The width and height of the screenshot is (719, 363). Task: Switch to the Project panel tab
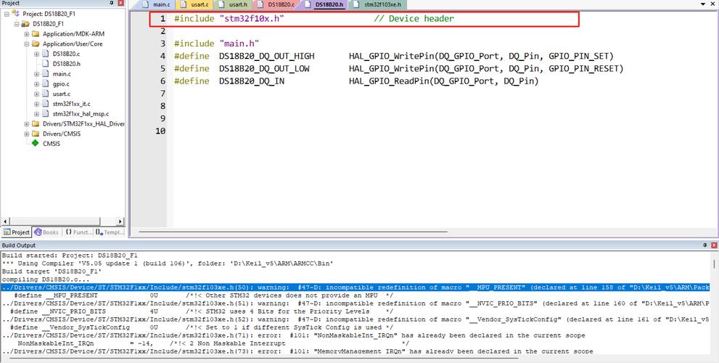coord(17,232)
